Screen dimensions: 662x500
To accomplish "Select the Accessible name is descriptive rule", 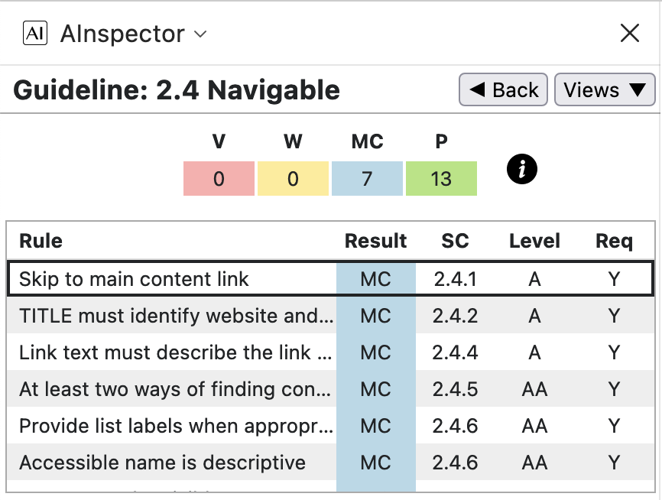I will tap(162, 463).
